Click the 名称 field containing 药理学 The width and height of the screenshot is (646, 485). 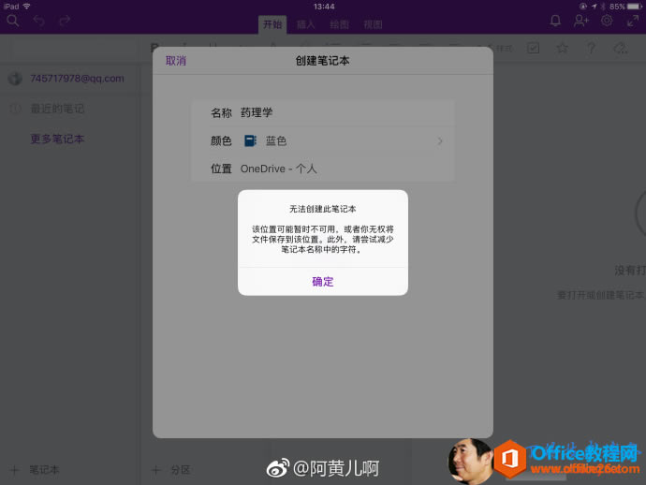coord(322,113)
